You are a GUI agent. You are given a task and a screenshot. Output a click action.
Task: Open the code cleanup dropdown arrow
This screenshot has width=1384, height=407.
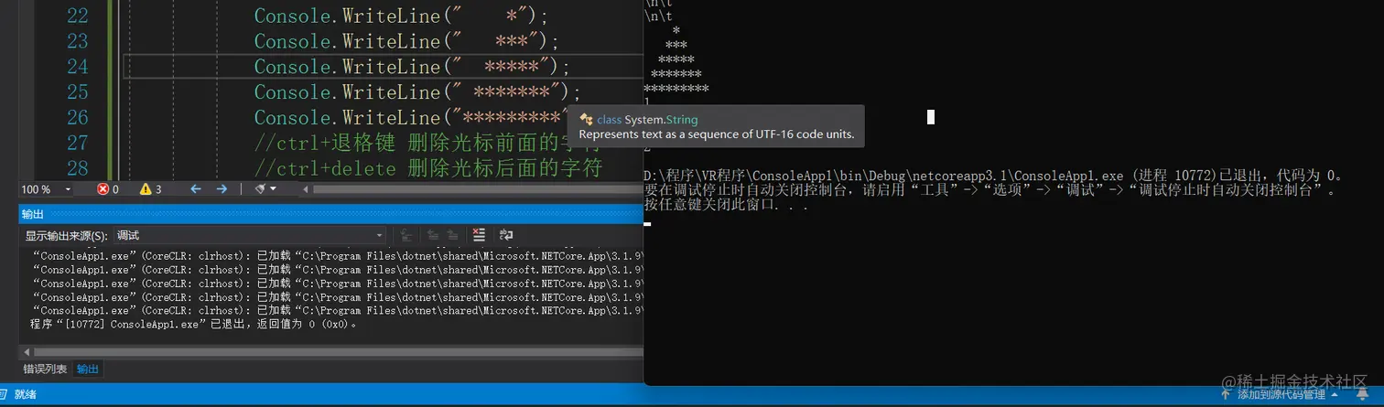tap(273, 189)
